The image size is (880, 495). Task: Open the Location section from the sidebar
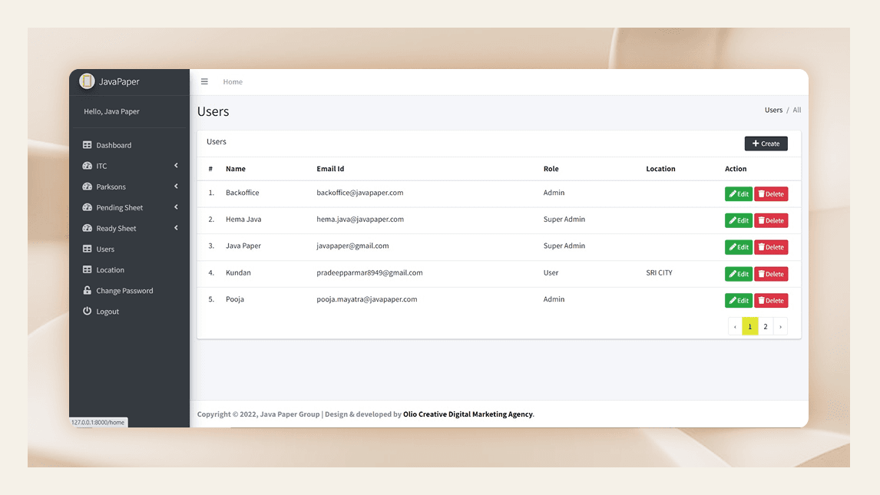pos(86,269)
